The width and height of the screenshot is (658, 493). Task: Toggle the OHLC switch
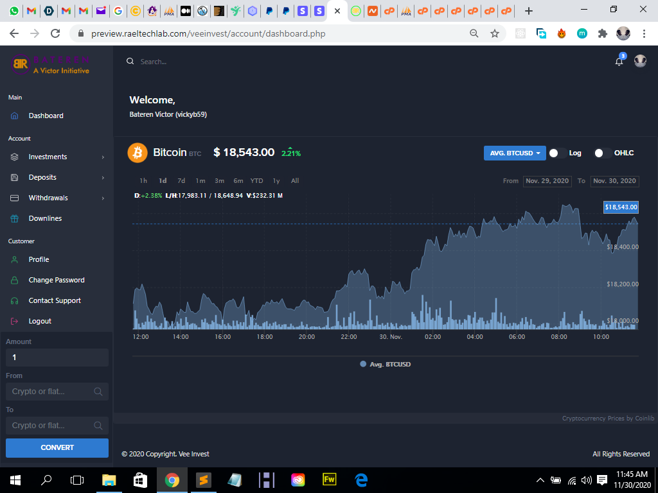(603, 153)
